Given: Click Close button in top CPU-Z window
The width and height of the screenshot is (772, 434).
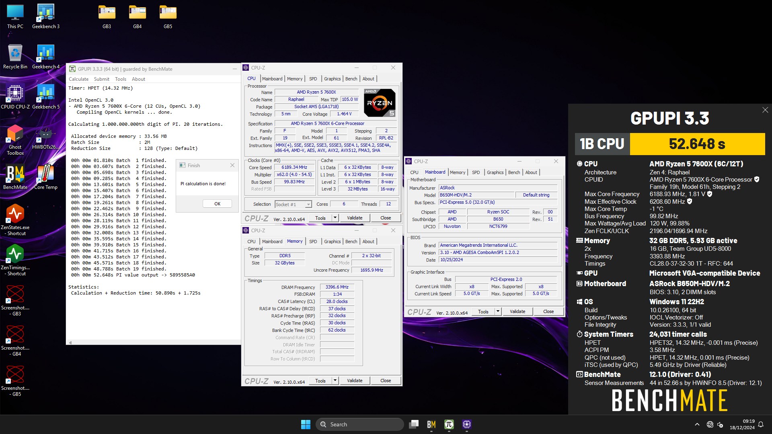Looking at the screenshot, I should (x=386, y=218).
